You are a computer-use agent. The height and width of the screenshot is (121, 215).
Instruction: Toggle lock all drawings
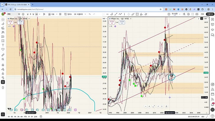3,73
